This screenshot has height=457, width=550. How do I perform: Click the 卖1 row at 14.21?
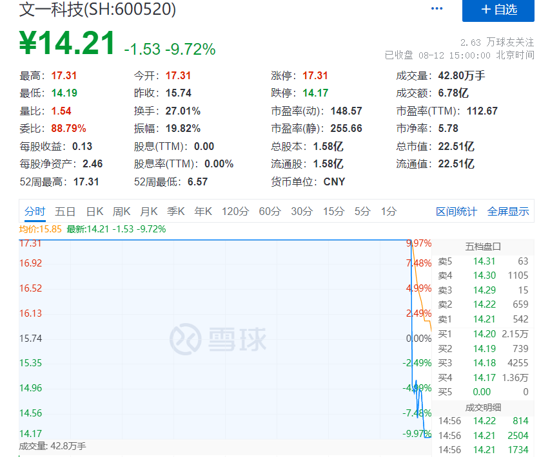(x=483, y=319)
